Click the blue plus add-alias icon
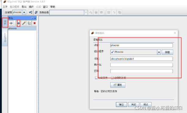The image size is (187, 113). point(18,23)
